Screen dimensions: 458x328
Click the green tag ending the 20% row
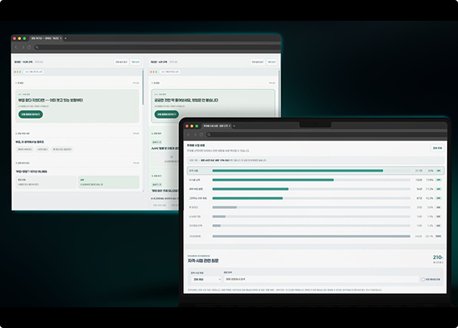tap(438, 171)
